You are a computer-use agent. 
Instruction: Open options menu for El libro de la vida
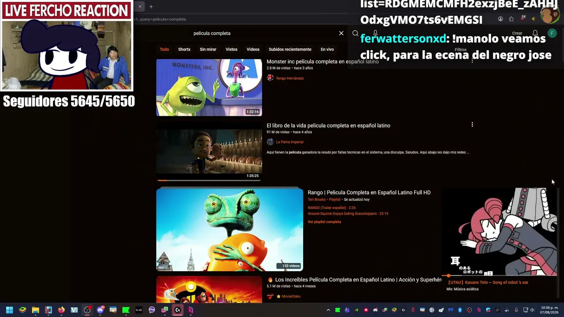click(x=472, y=125)
